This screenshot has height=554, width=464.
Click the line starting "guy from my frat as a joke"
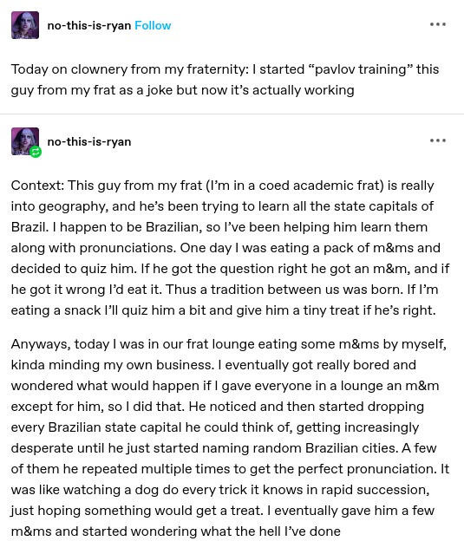[x=182, y=90]
